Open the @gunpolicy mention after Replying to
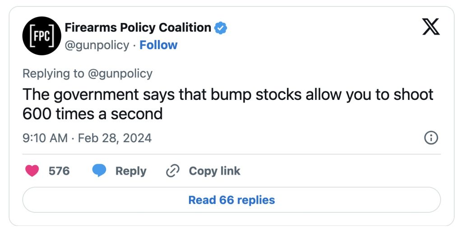 tap(120, 73)
